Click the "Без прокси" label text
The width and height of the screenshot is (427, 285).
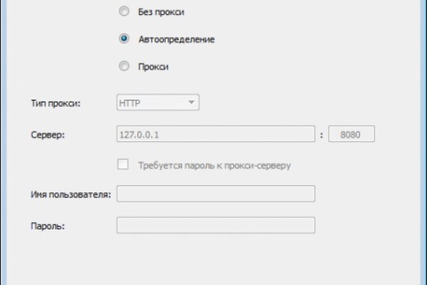pyautogui.click(x=162, y=11)
